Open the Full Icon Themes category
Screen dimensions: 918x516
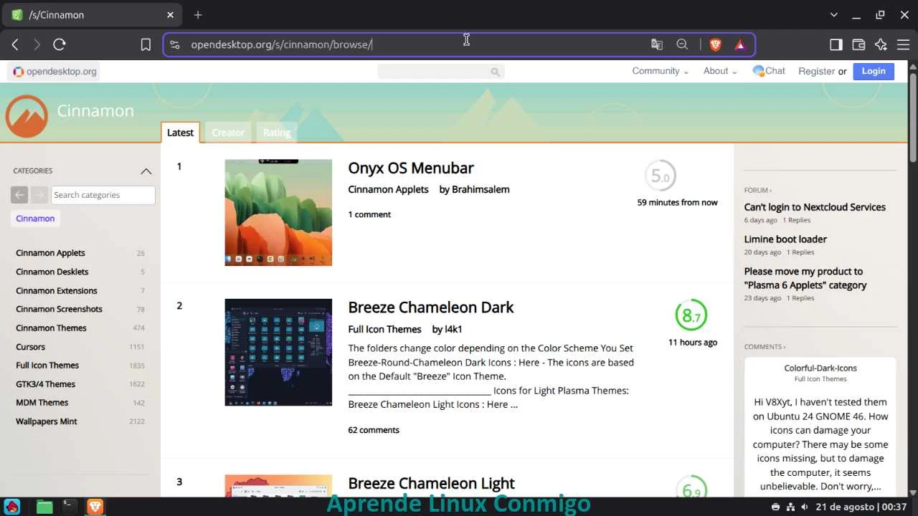(x=47, y=365)
